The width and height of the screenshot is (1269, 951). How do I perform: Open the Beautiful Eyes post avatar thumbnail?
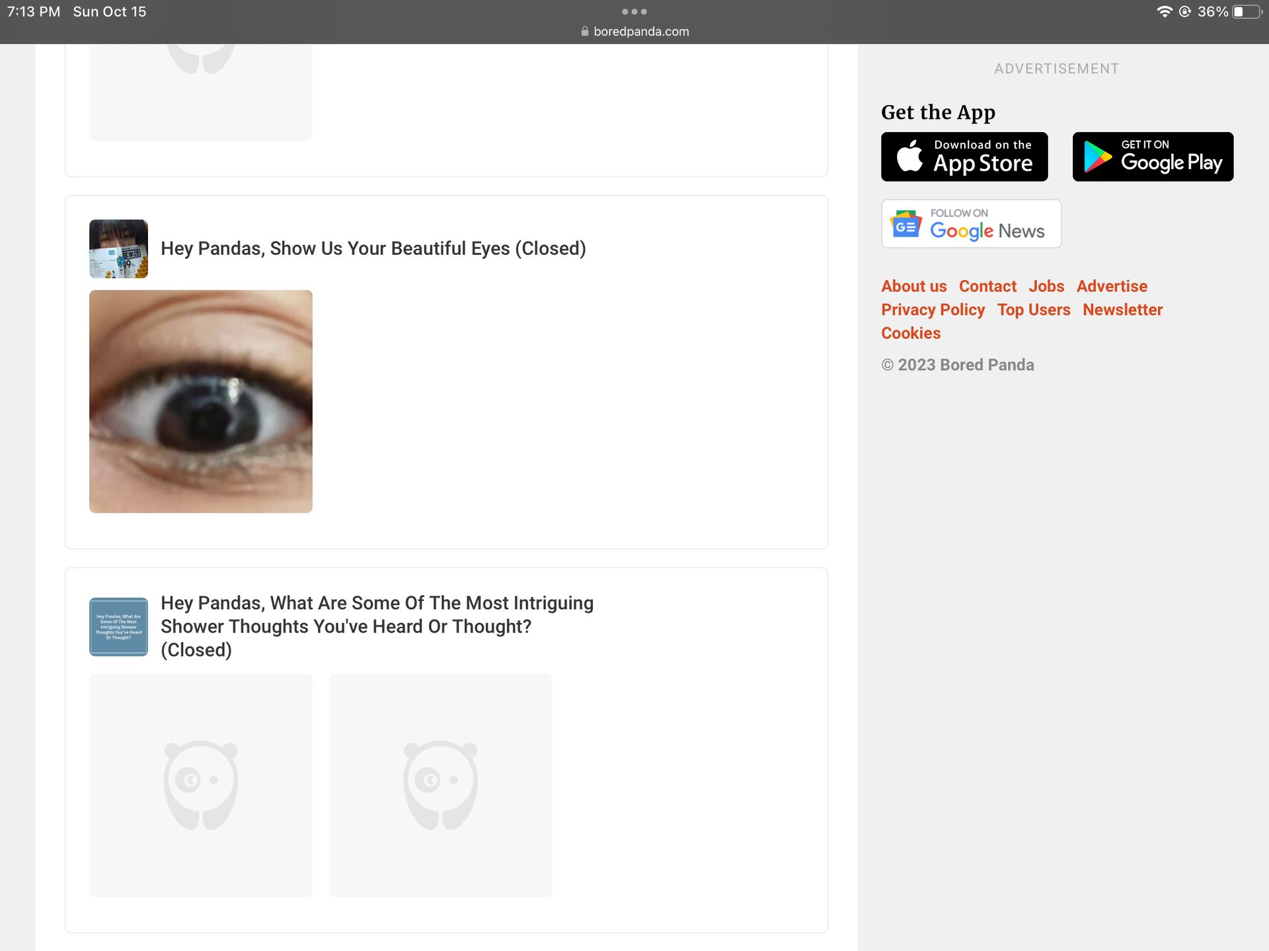pyautogui.click(x=118, y=248)
